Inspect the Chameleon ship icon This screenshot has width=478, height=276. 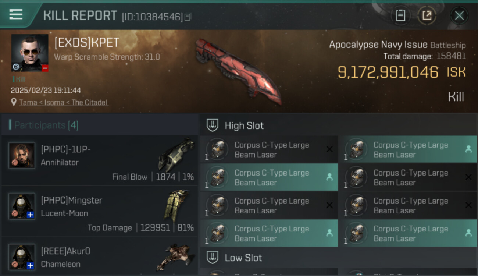[174, 257]
